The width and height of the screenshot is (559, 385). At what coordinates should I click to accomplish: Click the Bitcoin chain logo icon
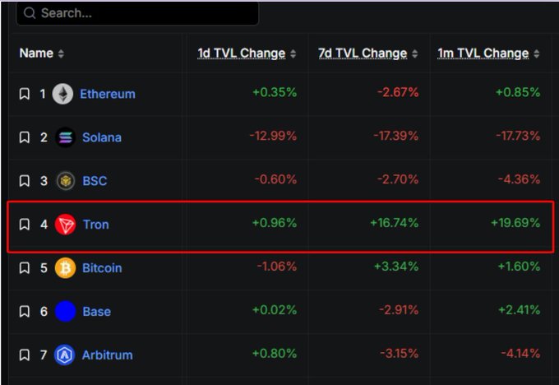(x=65, y=267)
